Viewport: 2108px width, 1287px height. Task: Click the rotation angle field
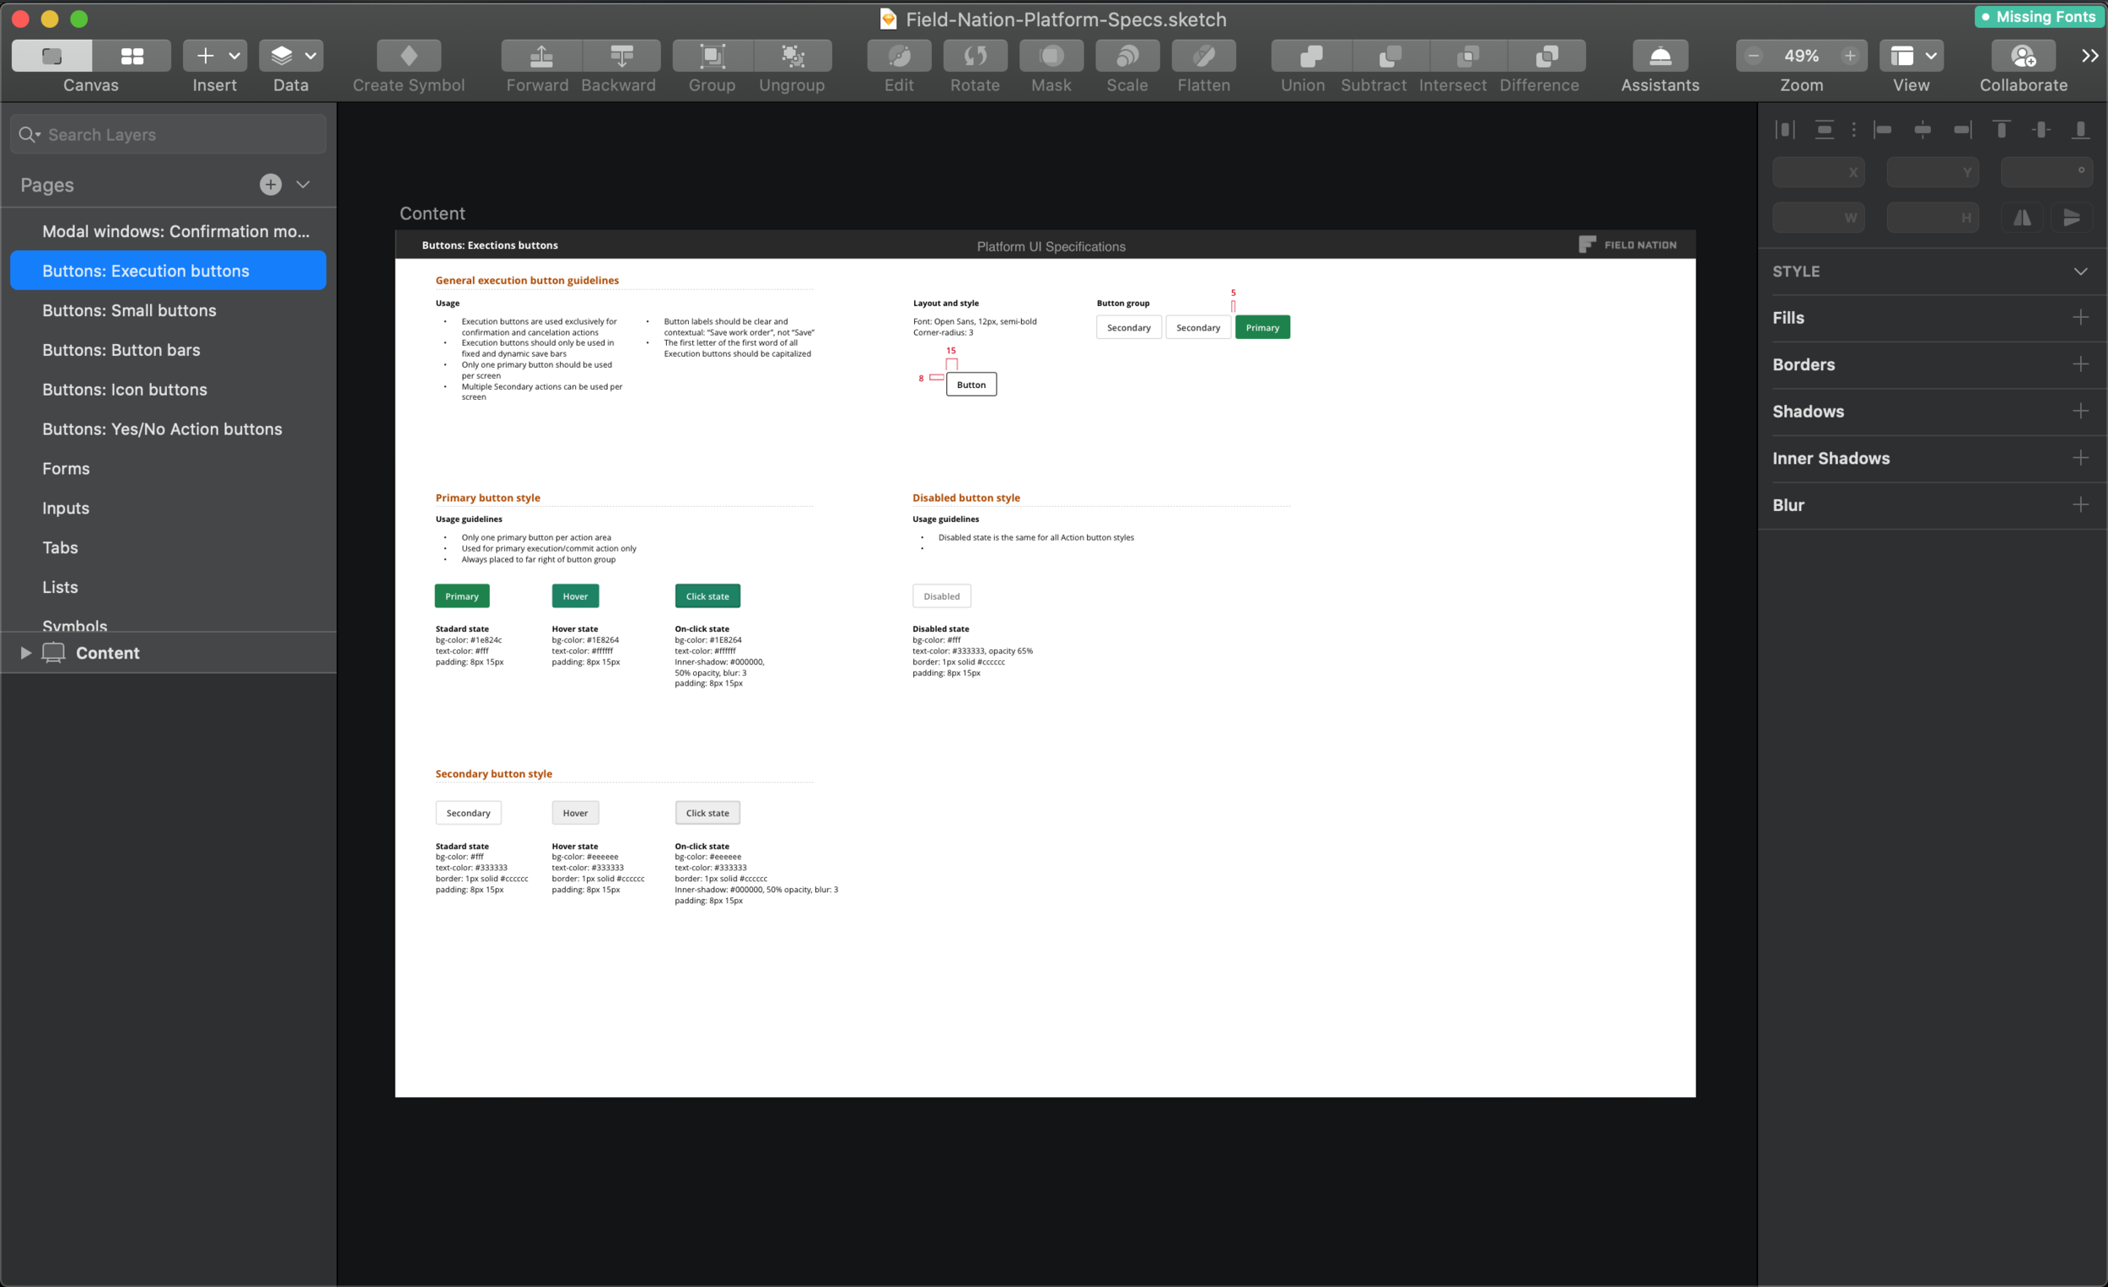pos(2046,172)
